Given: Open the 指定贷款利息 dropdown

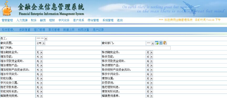Looking at the screenshot, I should [x=39, y=87].
